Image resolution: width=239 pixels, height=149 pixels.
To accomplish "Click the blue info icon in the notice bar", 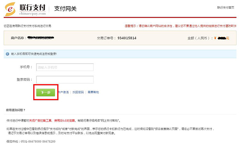I will [7, 54].
